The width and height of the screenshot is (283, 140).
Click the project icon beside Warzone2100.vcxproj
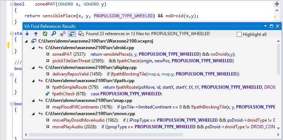pos(34,41)
